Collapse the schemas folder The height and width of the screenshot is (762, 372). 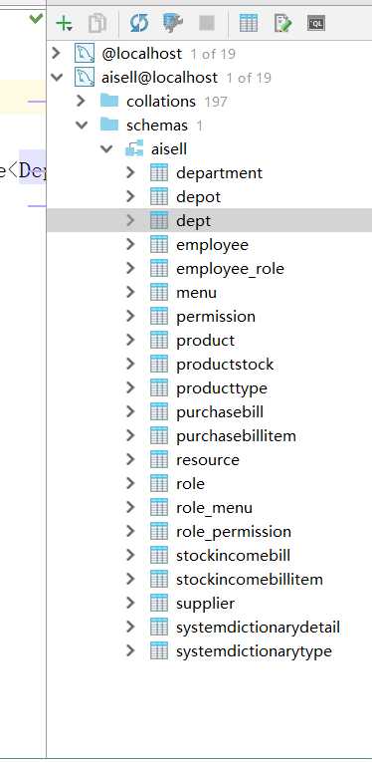point(82,126)
